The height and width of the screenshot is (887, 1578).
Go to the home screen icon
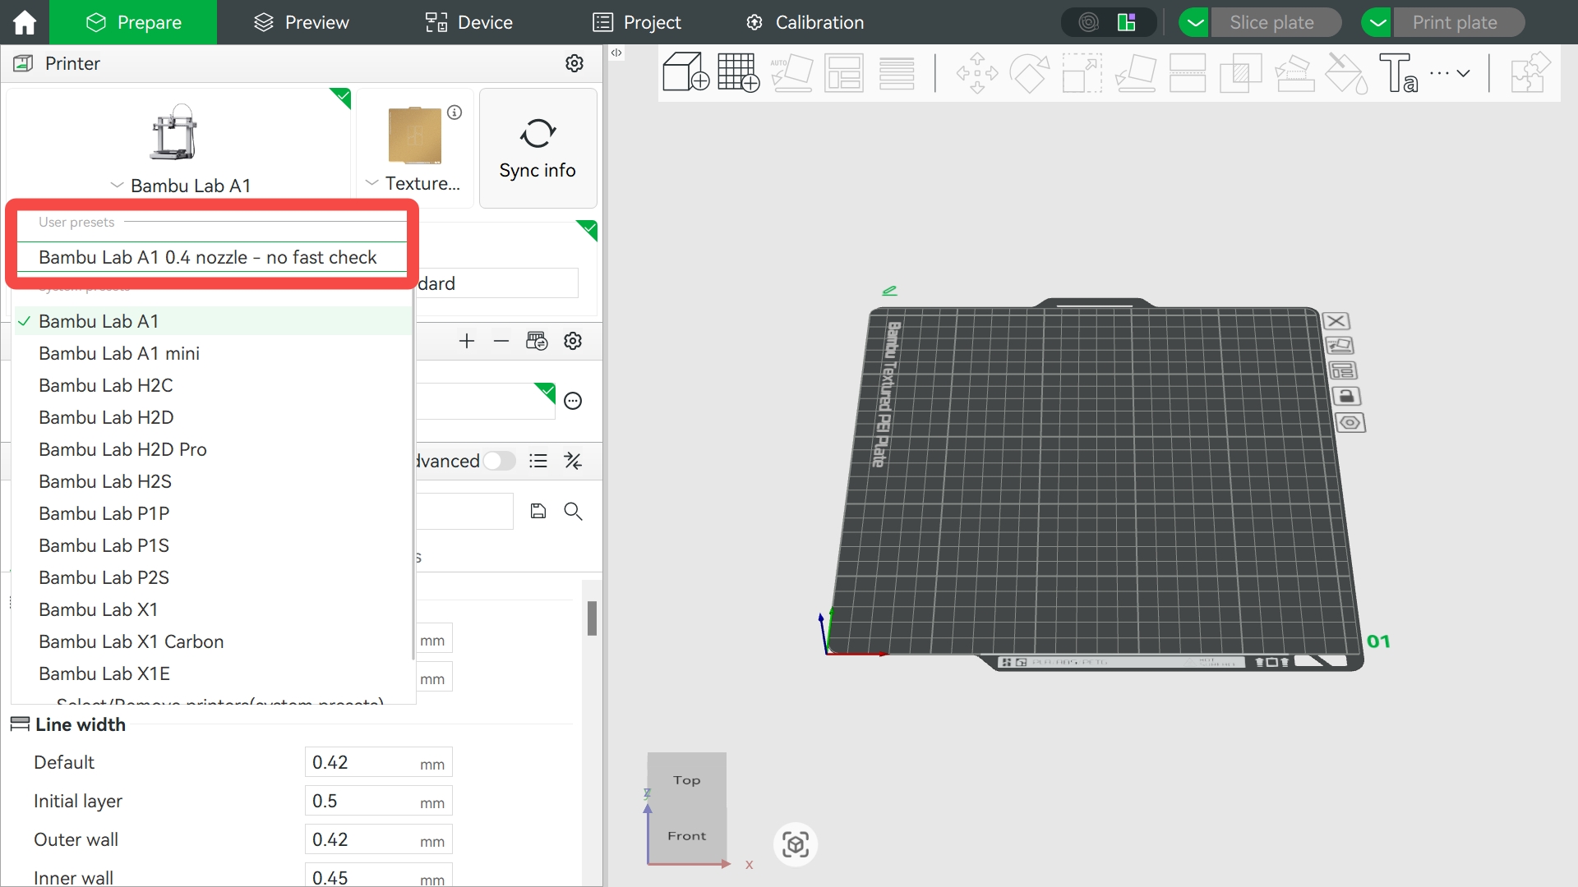tap(25, 22)
